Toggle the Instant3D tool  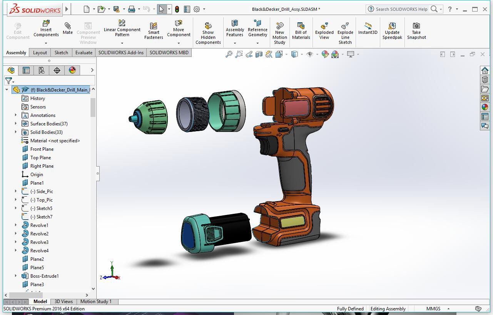click(x=368, y=28)
